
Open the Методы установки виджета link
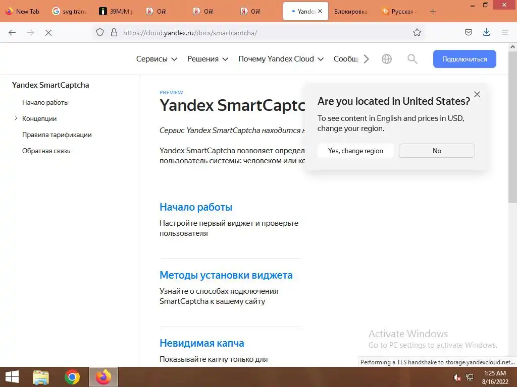coord(226,275)
